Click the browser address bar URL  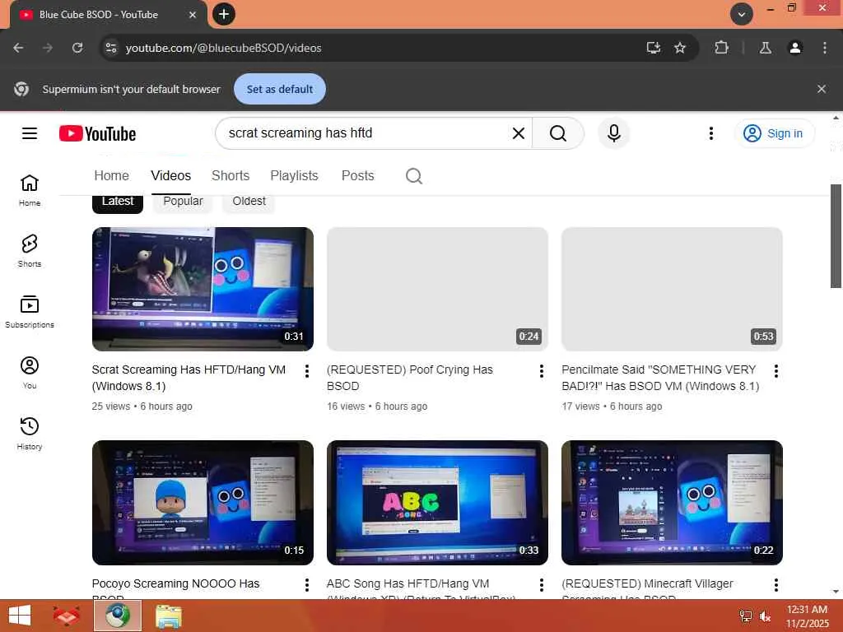coord(224,49)
